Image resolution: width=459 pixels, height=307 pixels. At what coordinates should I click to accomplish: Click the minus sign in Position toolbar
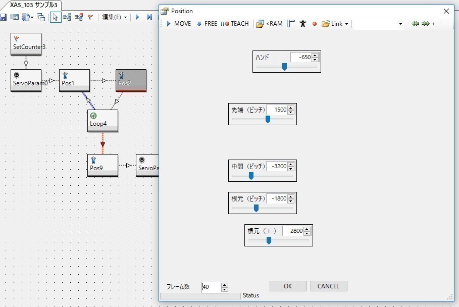(x=408, y=24)
